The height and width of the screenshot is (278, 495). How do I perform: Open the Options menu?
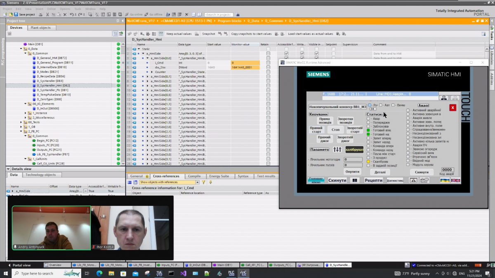tap(65, 9)
